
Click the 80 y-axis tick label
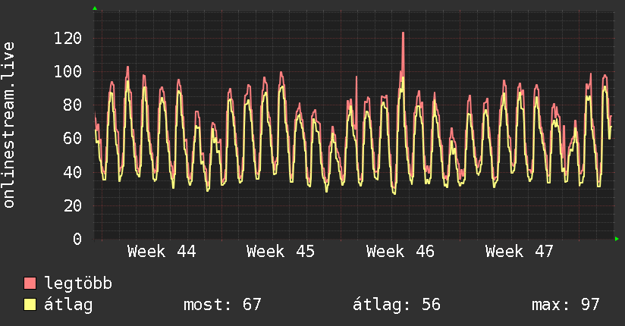coord(73,105)
